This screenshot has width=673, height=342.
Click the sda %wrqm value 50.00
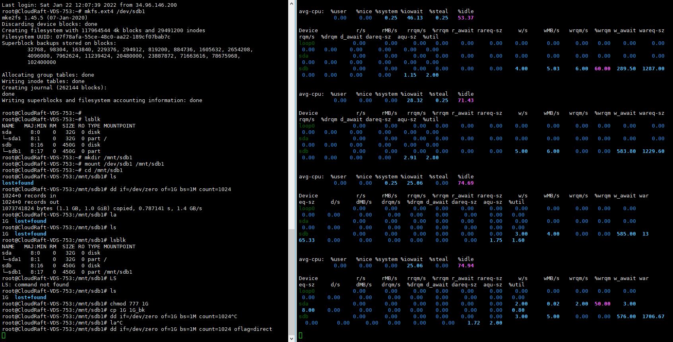pyautogui.click(x=603, y=304)
